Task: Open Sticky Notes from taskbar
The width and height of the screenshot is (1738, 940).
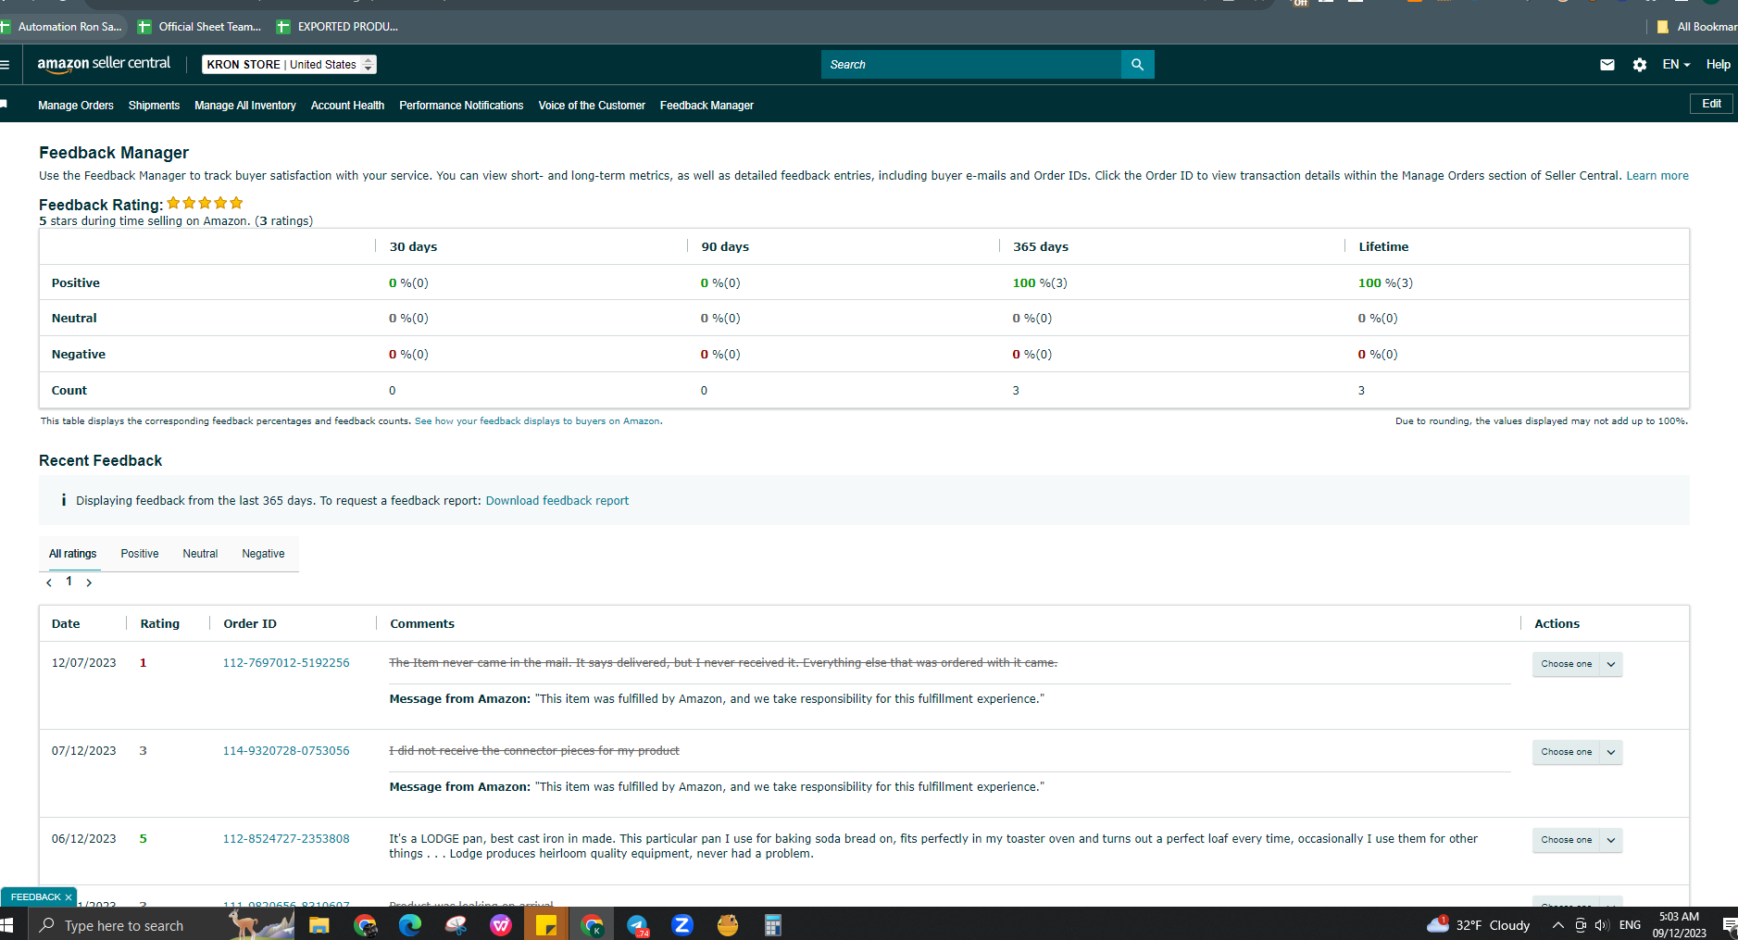Action: coord(546,925)
